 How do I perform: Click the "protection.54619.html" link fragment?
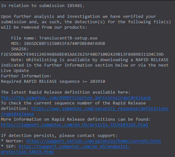pyautogui.click(x=28, y=152)
